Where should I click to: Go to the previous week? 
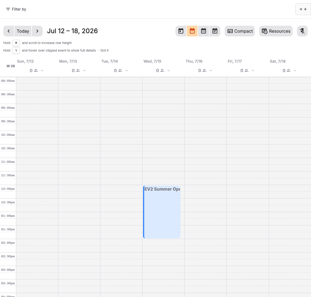click(x=9, y=31)
